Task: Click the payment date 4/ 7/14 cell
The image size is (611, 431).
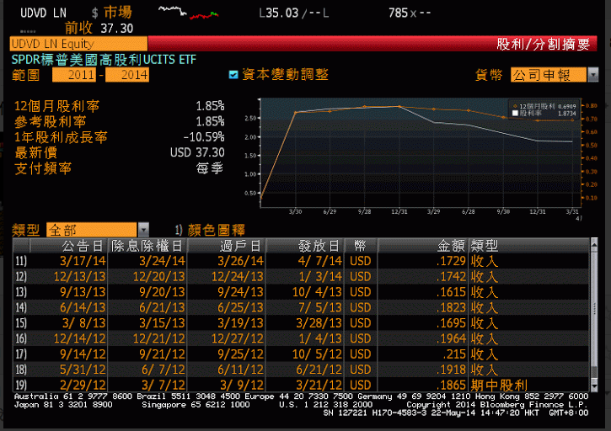Action: point(319,261)
